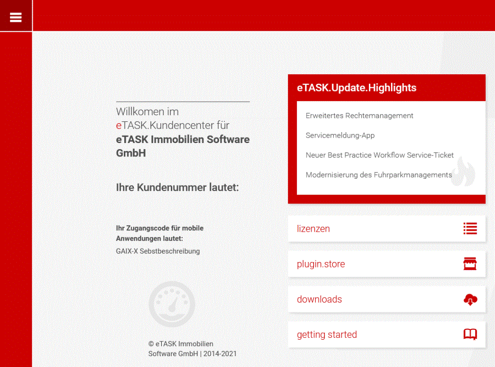Click the copyright footer text
Image resolution: width=495 pixels, height=367 pixels.
pyautogui.click(x=192, y=349)
